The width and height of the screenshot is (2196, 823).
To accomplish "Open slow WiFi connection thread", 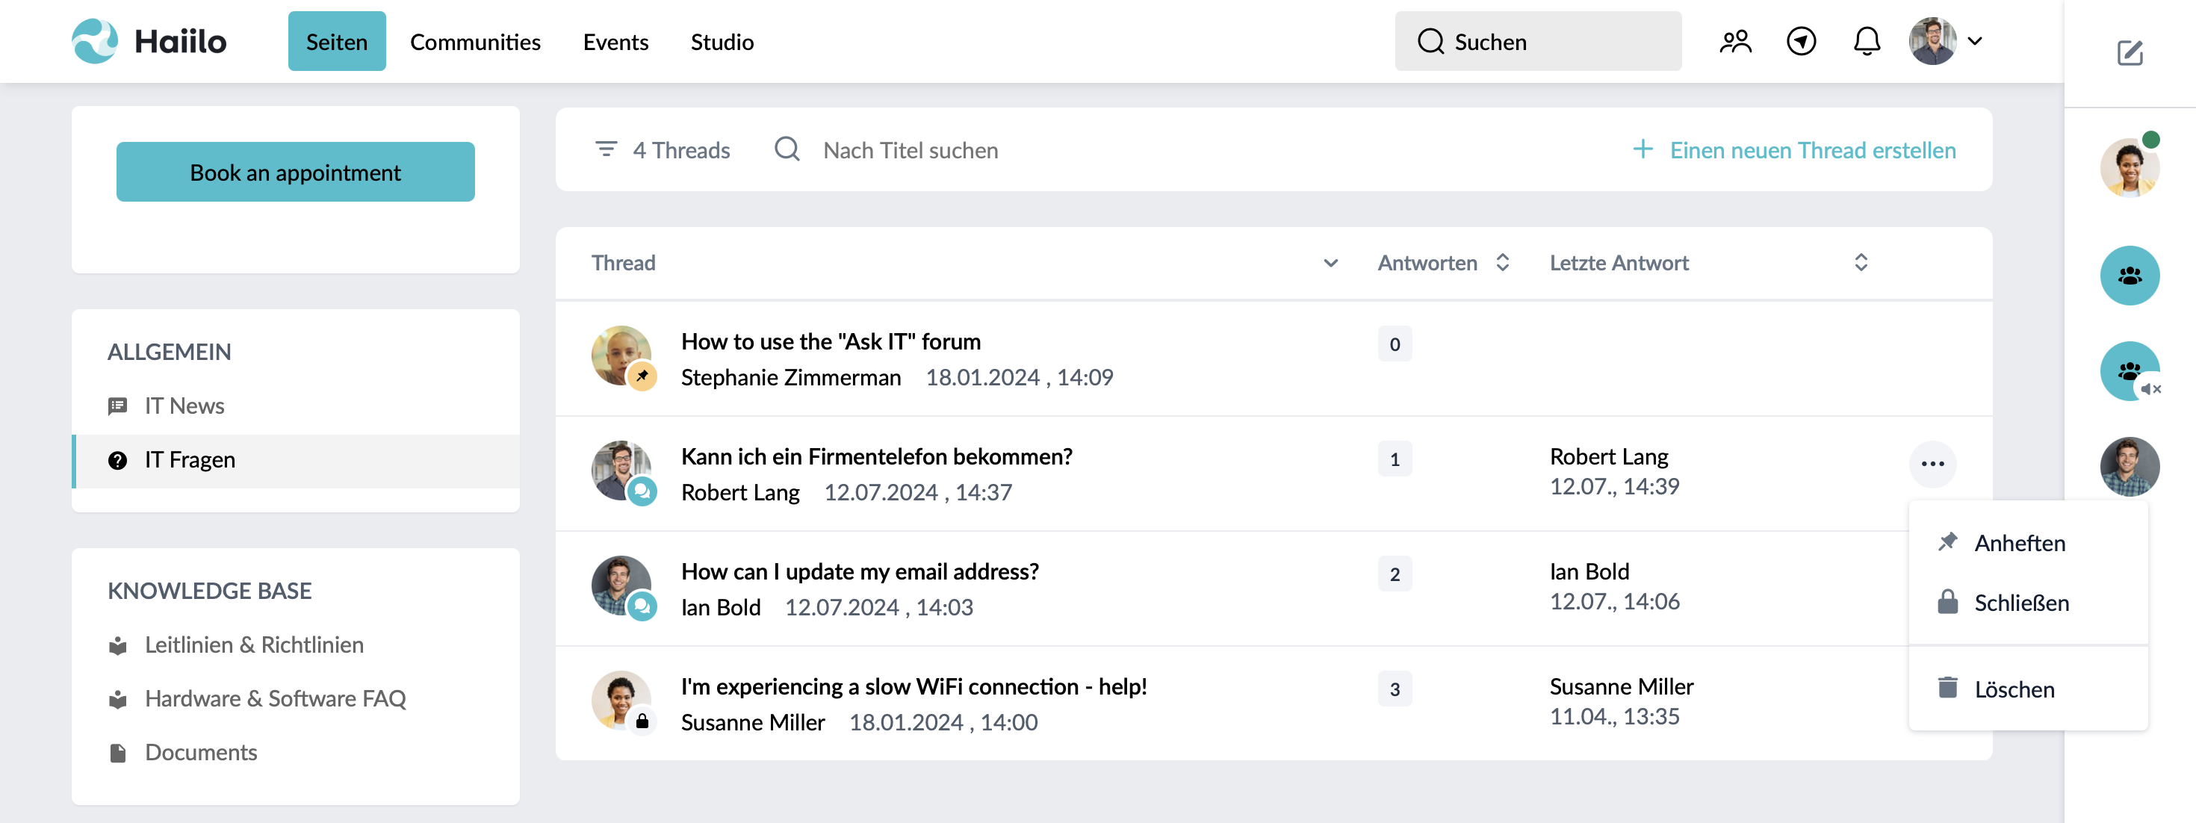I will [914, 686].
